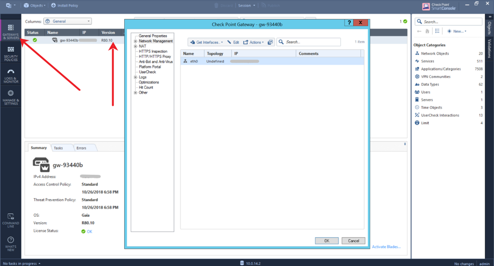494x266 pixels.
Task: Select HTTPS Inspection in the tree
Action: [x=153, y=51]
